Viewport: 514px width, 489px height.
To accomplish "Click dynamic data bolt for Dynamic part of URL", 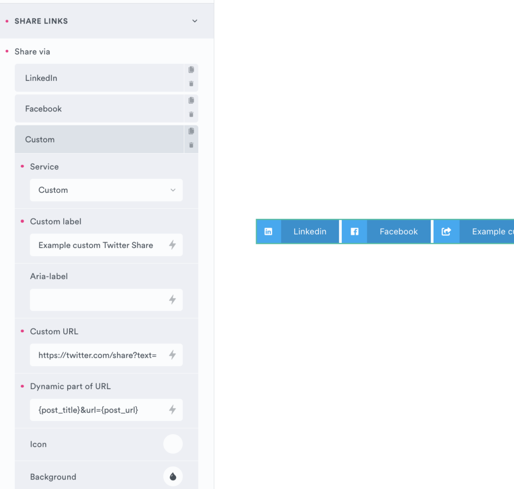I will click(172, 410).
